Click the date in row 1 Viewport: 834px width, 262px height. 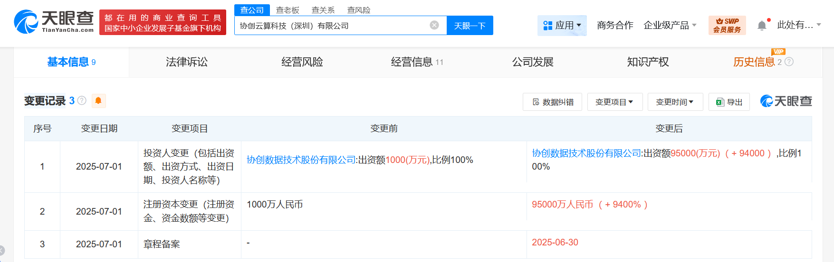coord(99,167)
